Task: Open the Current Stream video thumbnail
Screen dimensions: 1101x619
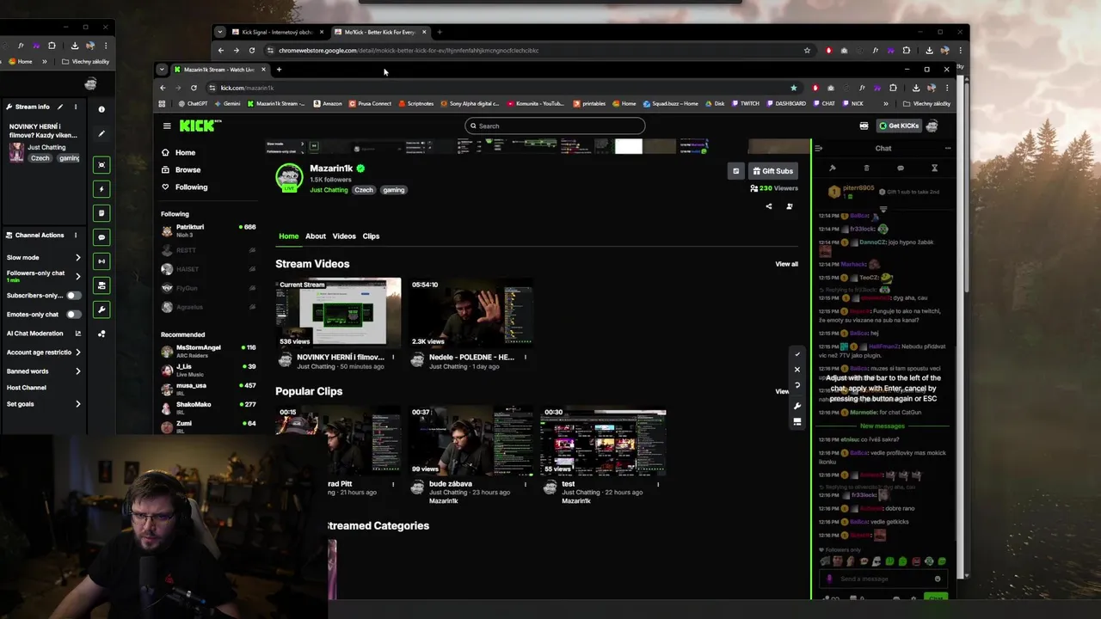Action: point(338,313)
